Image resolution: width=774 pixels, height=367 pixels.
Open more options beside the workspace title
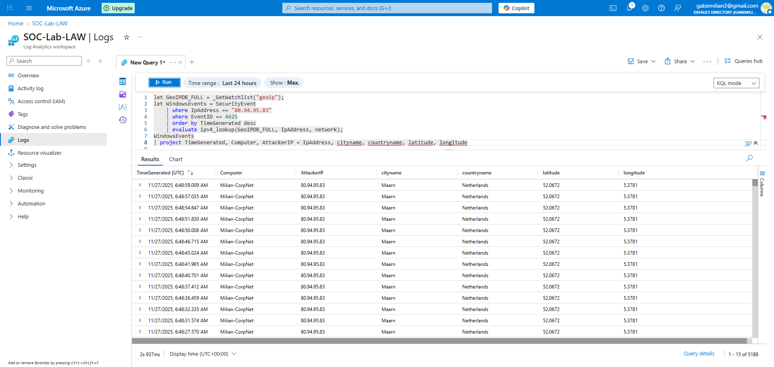coord(140,37)
